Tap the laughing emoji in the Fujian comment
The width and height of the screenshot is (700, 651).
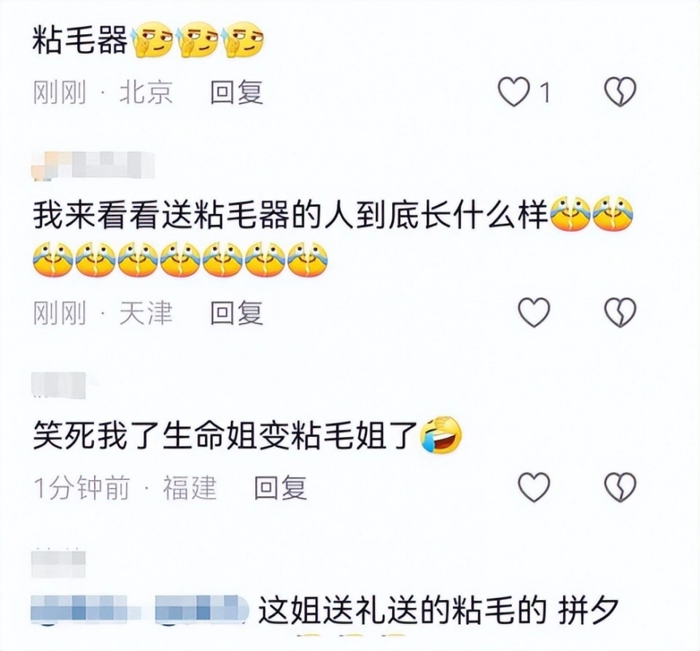(441, 435)
